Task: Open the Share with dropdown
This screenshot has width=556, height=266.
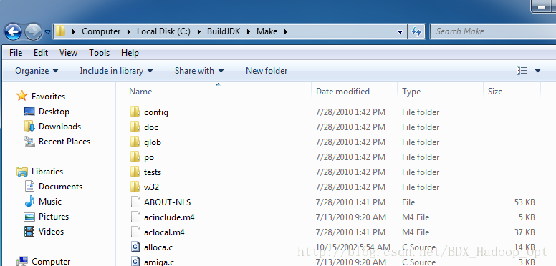Action: tap(199, 71)
